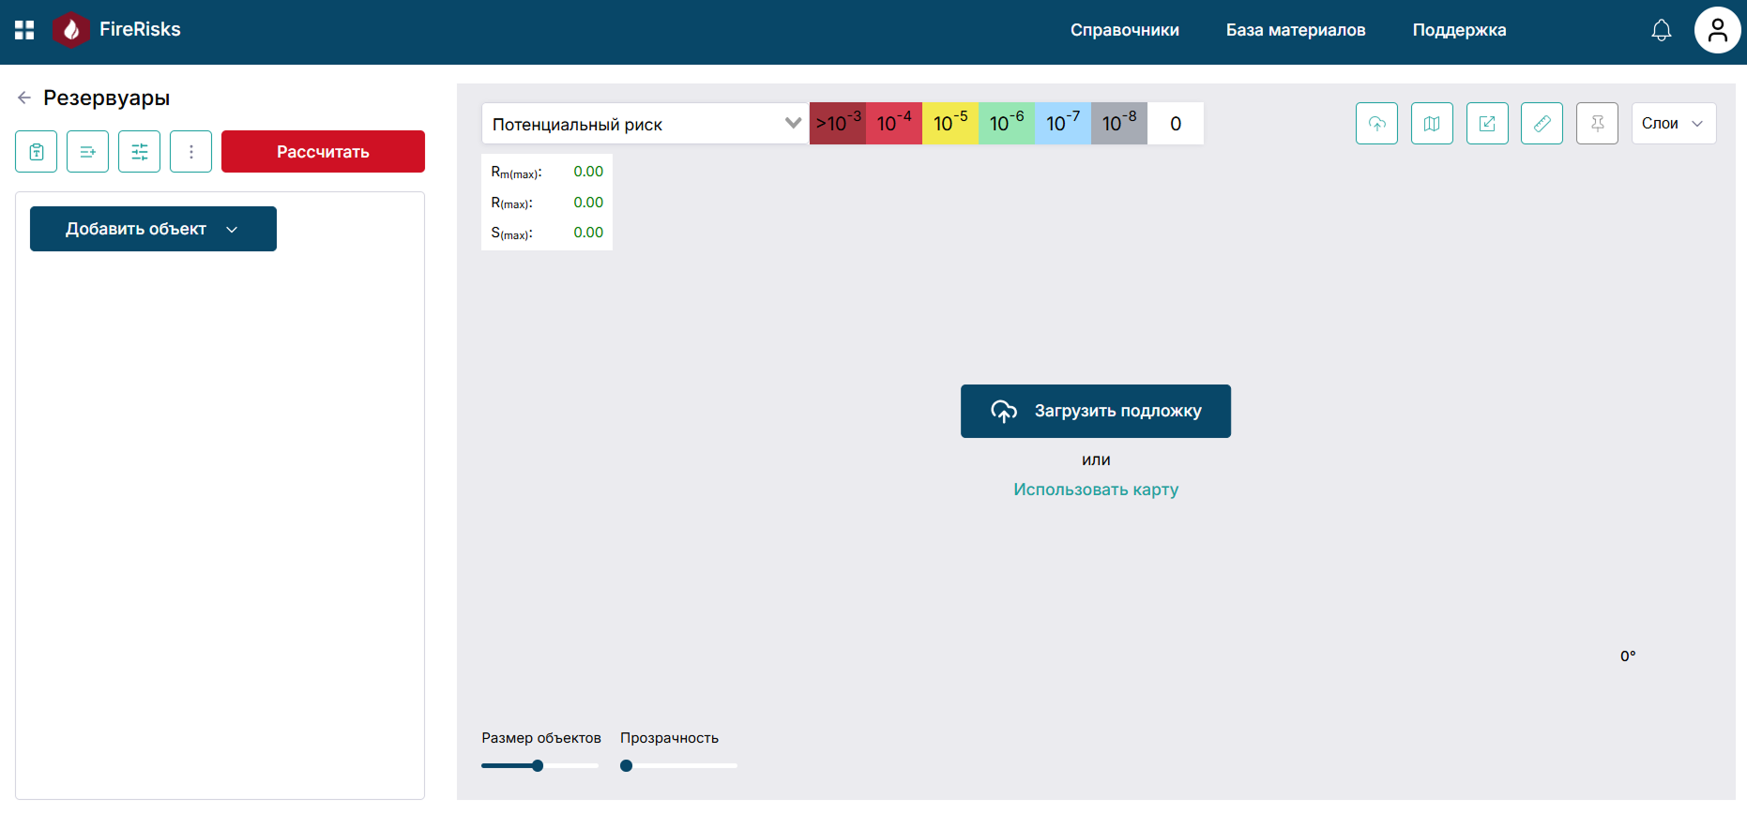The image size is (1747, 814).
Task: Open the Потенциальный риск dropdown
Action: pos(646,124)
